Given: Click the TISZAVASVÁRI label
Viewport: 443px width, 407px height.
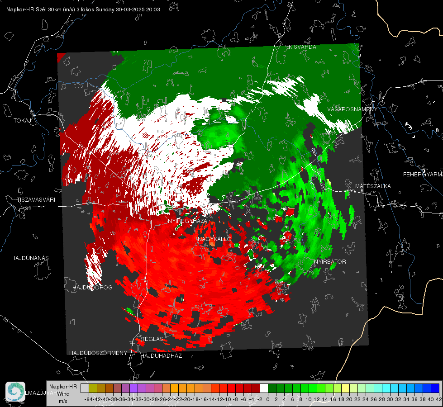Looking at the screenshot, I should click(36, 200).
